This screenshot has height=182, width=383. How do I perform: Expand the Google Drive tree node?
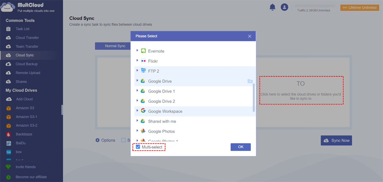point(137,81)
